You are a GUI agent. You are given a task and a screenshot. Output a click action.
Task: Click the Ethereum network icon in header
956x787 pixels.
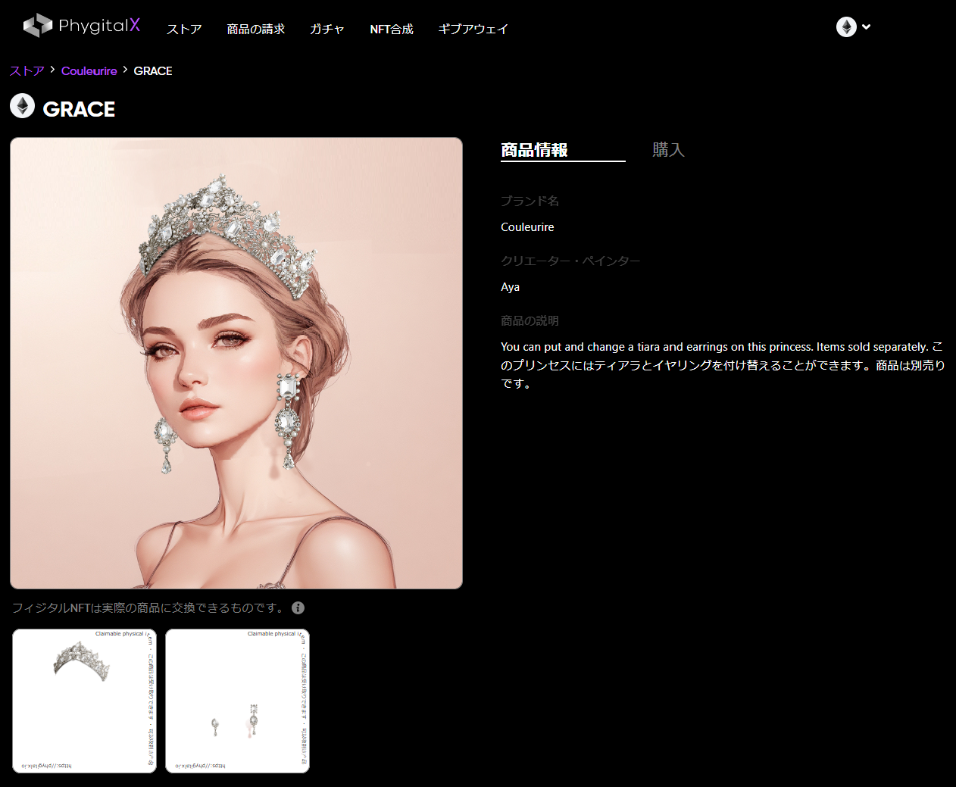tap(846, 27)
